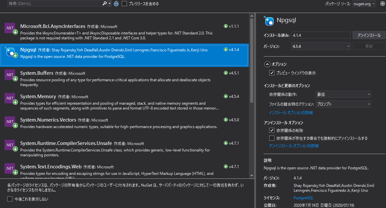386x208 pixels.
Task: Open the PostgreSQL license link
Action: [303, 198]
